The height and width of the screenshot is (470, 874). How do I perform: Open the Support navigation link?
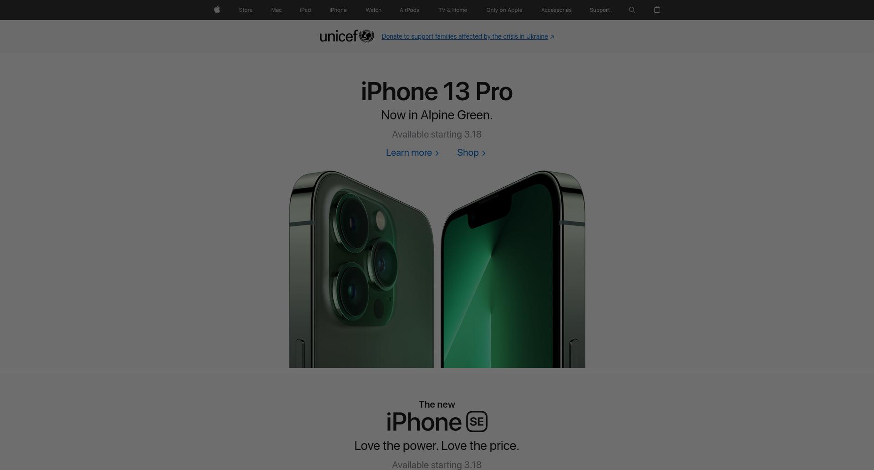point(600,10)
